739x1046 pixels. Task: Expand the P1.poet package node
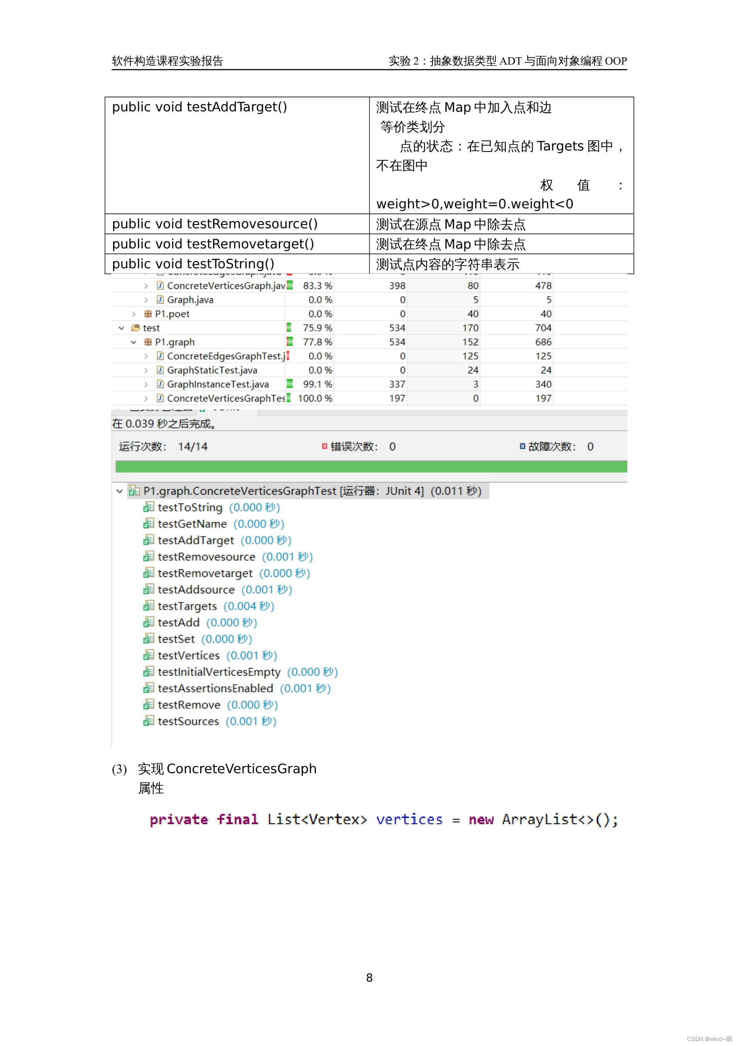click(134, 314)
